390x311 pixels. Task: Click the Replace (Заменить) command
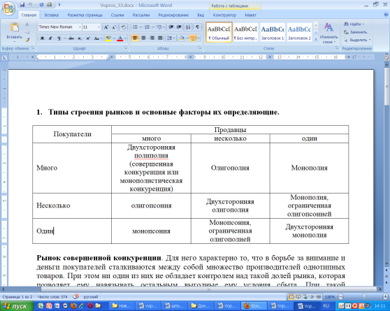[356, 32]
